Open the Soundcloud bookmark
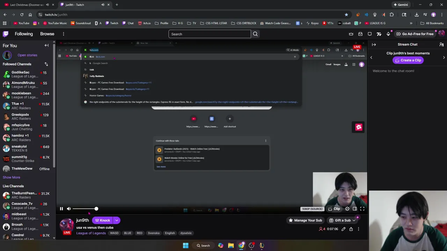This screenshot has width=447, height=251. (80, 23)
